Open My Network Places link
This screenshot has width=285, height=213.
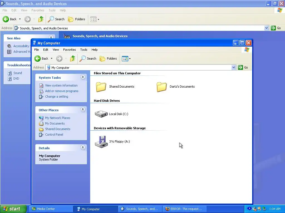click(58, 118)
